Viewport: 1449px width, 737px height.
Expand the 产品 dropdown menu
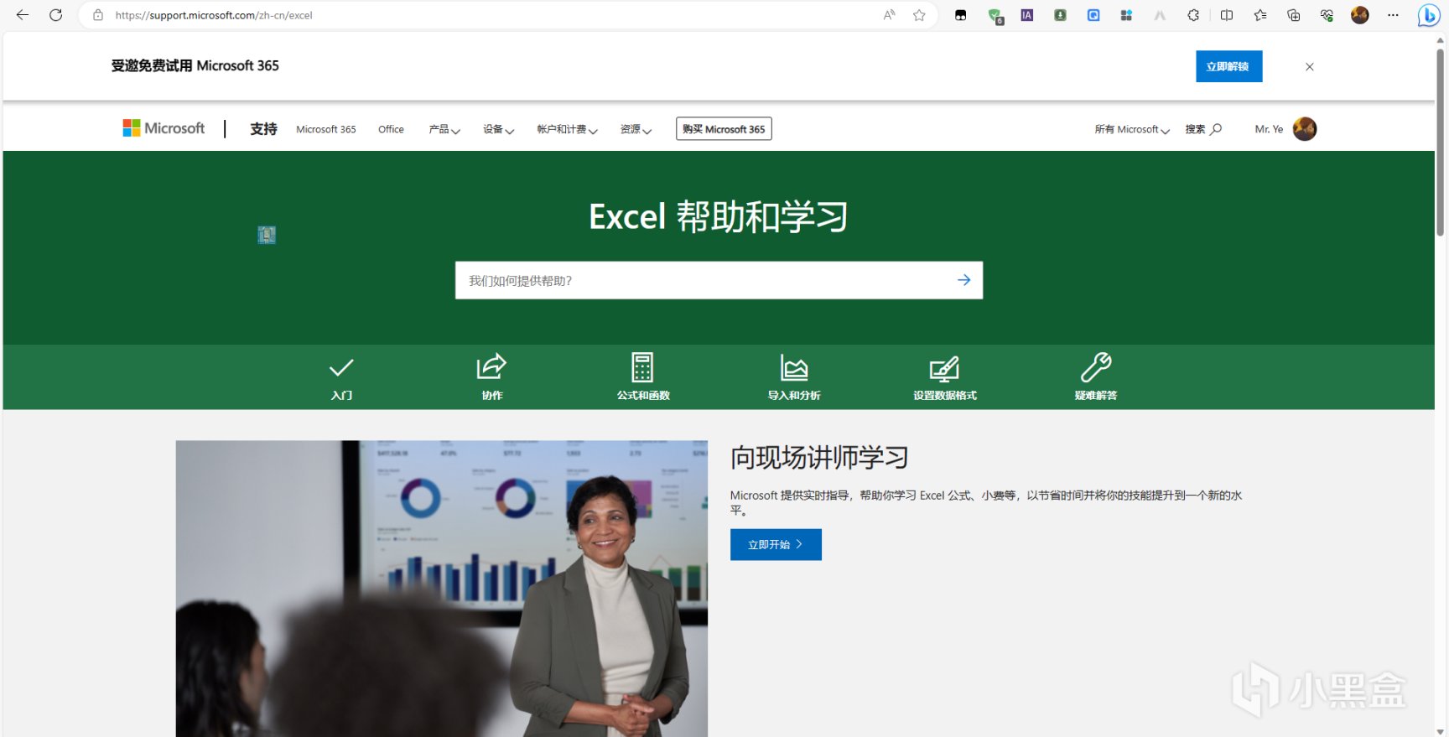444,129
